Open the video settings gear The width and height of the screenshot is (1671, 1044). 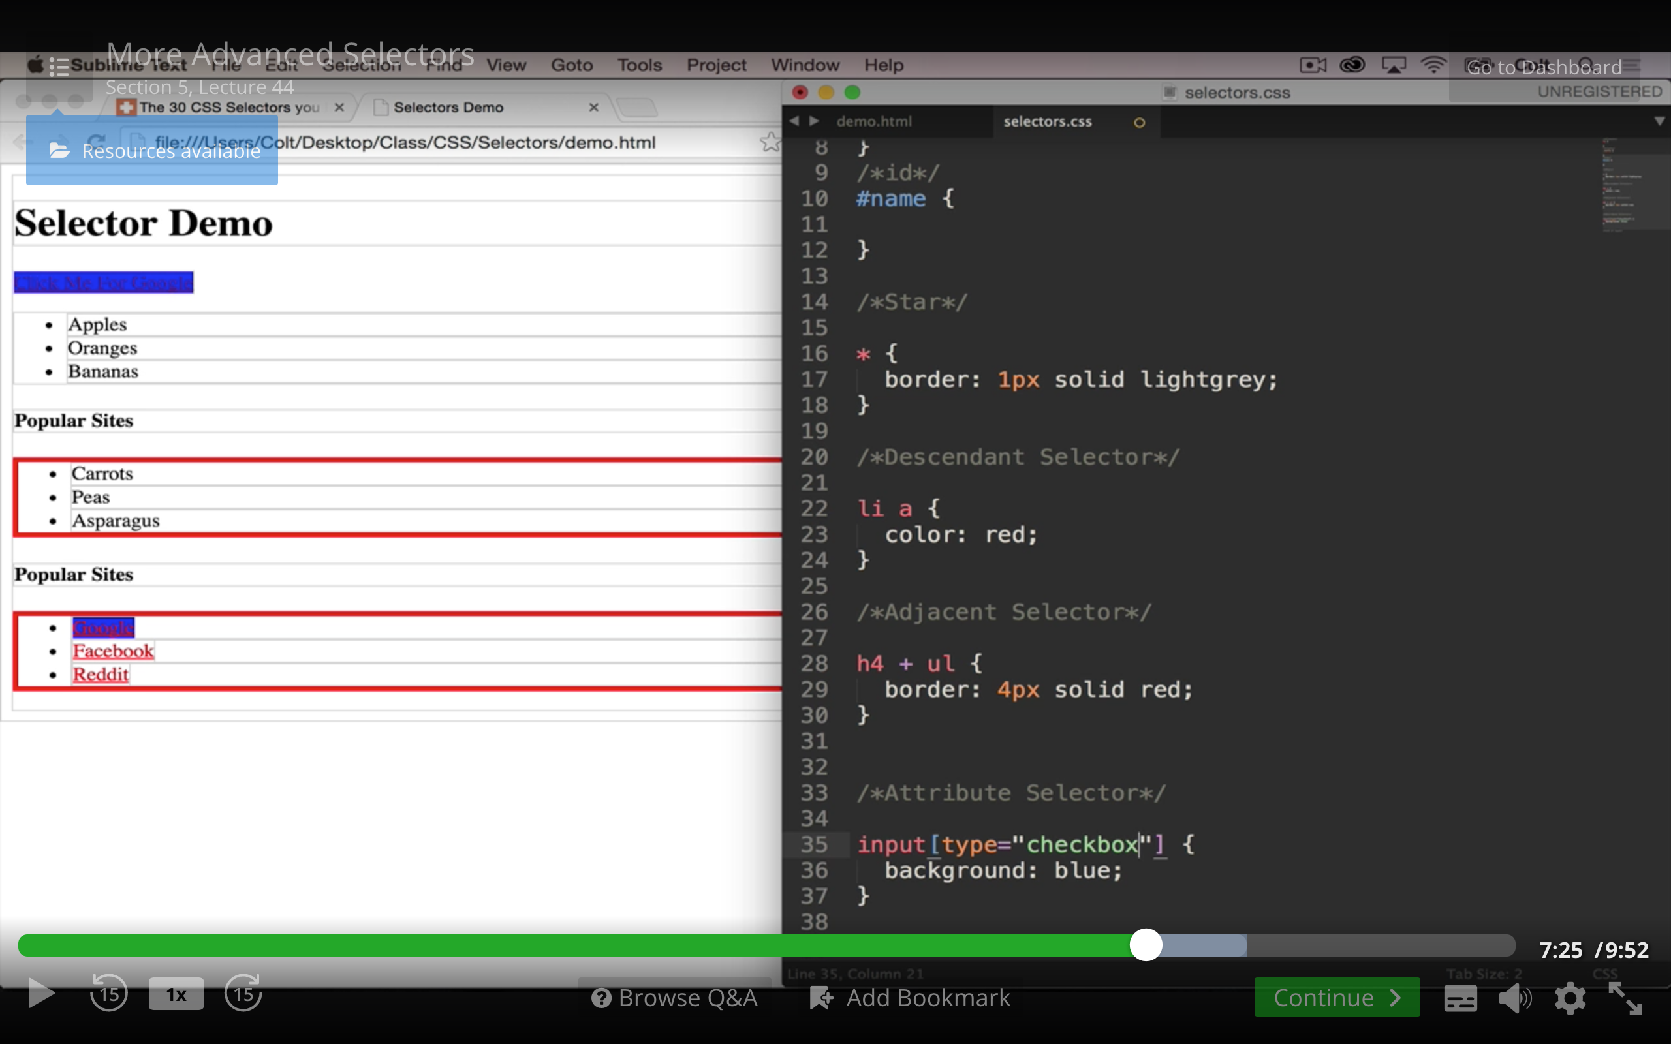tap(1570, 998)
